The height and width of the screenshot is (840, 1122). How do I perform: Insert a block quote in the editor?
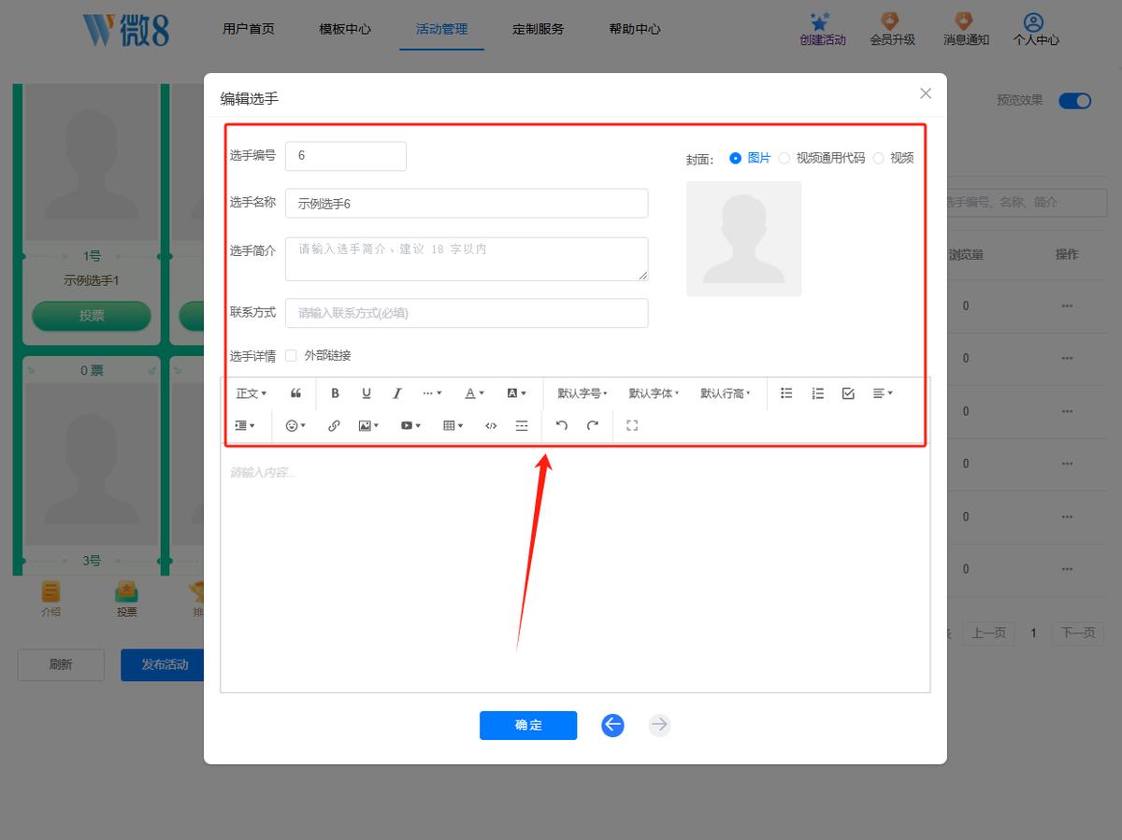pos(296,393)
